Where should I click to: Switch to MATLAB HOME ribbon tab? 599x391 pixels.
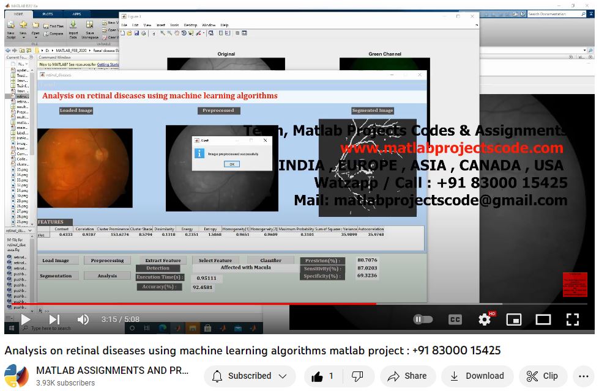[x=18, y=13]
